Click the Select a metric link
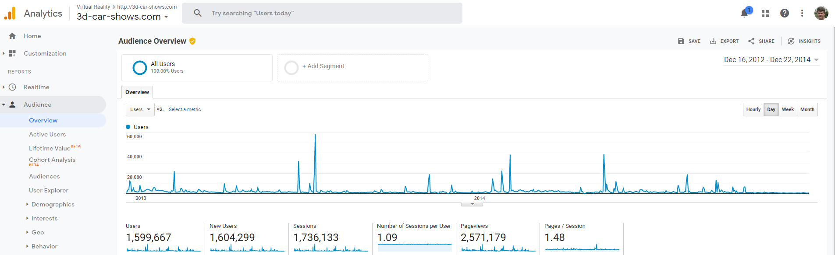This screenshot has height=255, width=835. tap(185, 109)
